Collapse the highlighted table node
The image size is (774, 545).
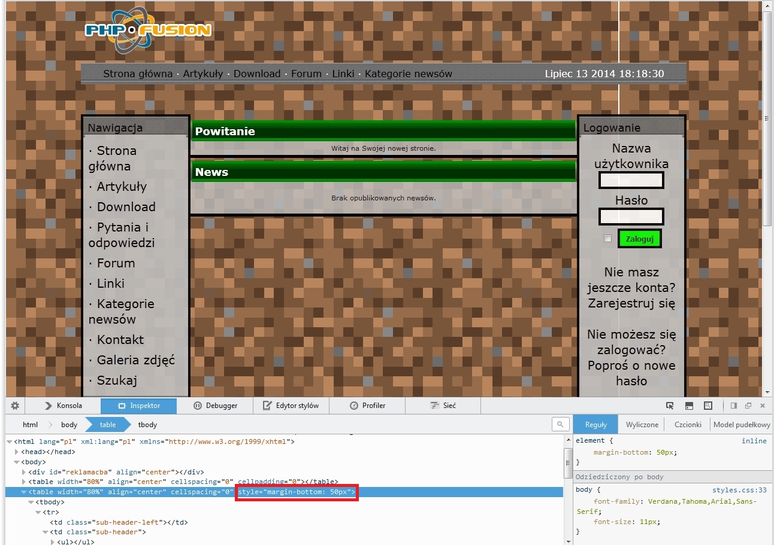click(x=23, y=492)
